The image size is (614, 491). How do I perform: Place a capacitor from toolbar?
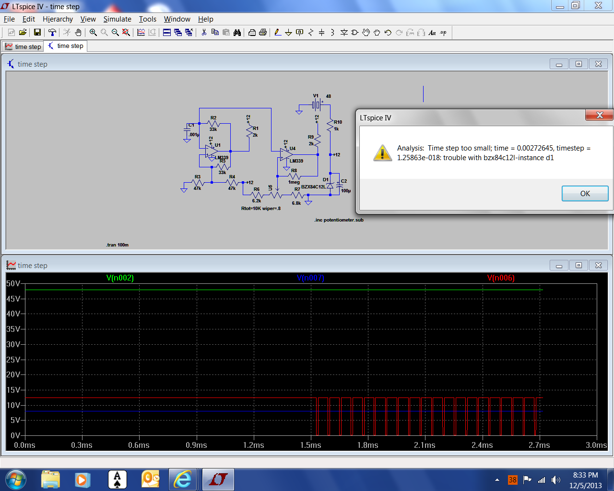click(x=322, y=33)
